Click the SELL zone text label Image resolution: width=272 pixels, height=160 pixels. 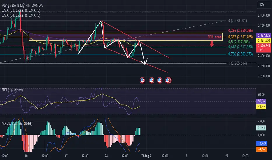tap(215, 37)
